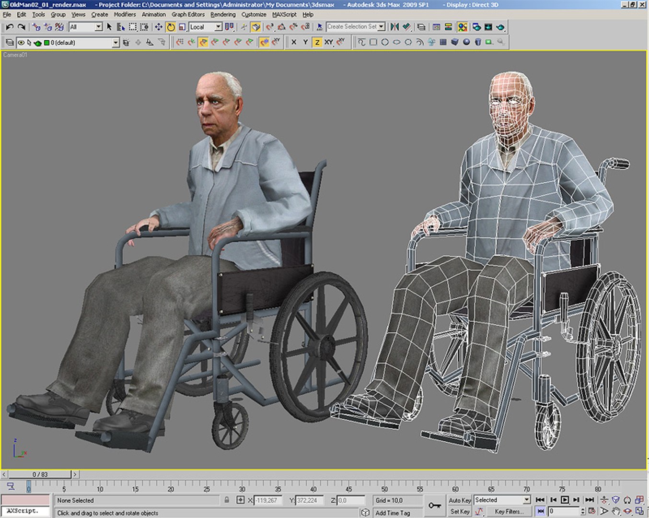Open the Modifiers menu

[x=125, y=14]
